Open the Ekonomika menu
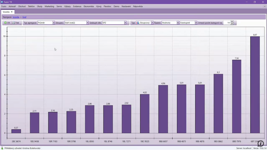This screenshot has width=267, height=150. click(89, 6)
